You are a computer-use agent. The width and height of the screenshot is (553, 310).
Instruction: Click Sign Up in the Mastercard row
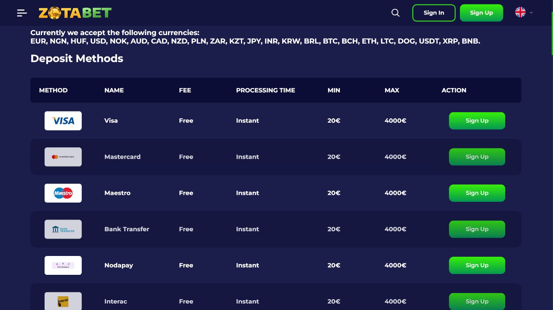[x=477, y=157]
